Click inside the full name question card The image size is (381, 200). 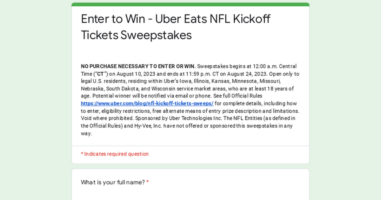click(190, 184)
